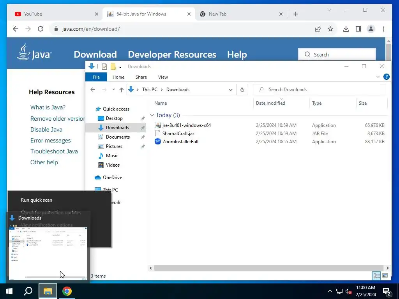Open Customize Quick Access Toolbar dropdown
The width and height of the screenshot is (399, 299).
[120, 67]
